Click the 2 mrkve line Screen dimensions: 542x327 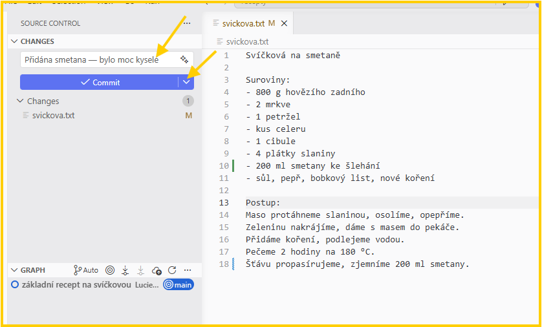click(x=268, y=104)
